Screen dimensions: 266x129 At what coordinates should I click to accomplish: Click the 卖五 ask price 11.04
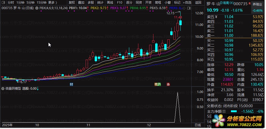[x=229, y=17]
